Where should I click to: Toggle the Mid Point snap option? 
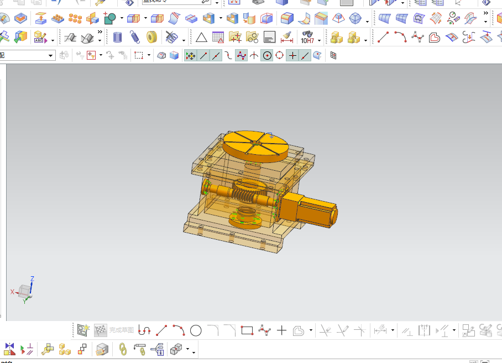[x=216, y=56]
